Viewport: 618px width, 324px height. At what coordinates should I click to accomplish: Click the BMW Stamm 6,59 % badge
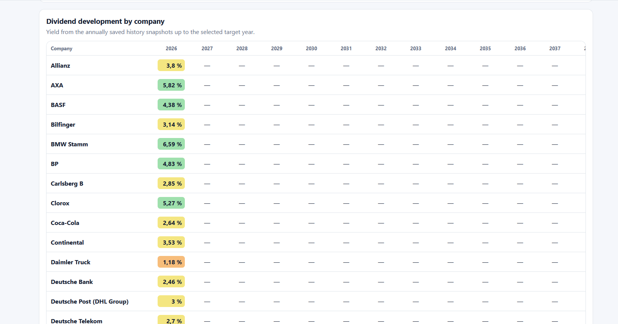click(171, 144)
